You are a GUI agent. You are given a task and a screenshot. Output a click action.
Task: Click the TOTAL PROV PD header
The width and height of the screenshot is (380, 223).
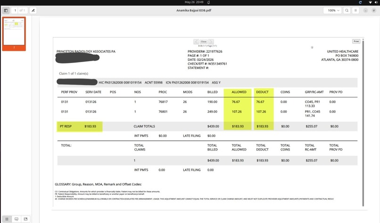[336, 148]
